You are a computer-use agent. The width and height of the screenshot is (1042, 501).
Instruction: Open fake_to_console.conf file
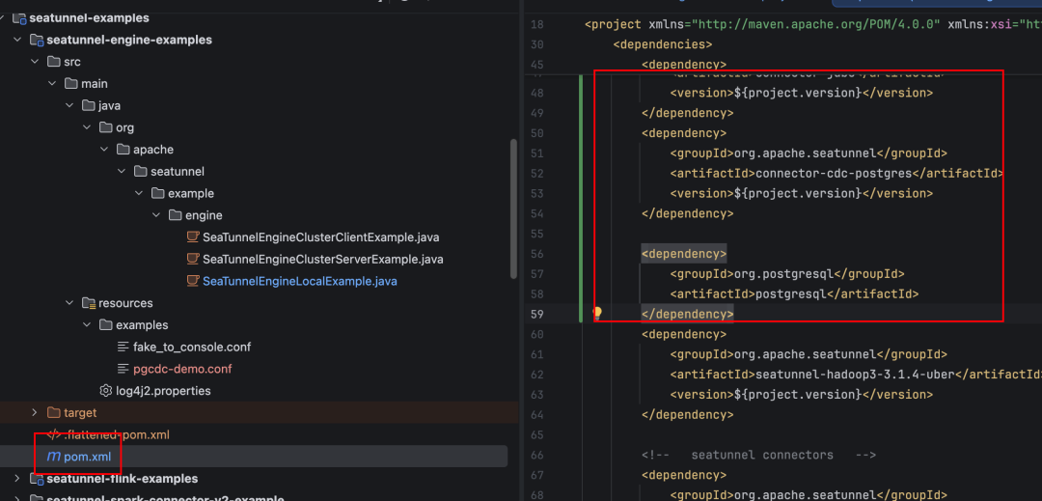click(192, 347)
